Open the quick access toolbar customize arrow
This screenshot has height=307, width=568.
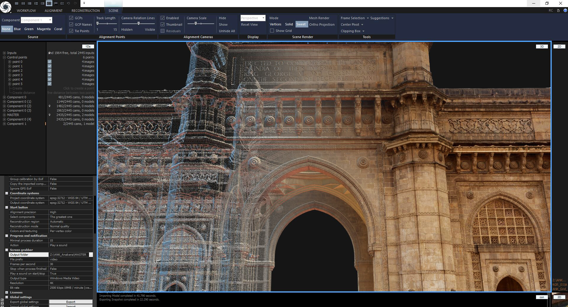(84, 3)
